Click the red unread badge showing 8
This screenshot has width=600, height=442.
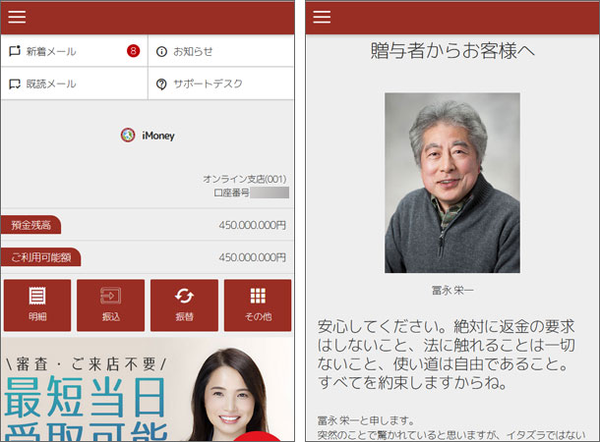click(133, 51)
